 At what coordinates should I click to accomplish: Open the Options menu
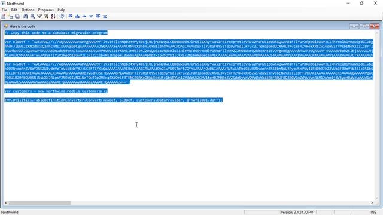tap(28, 10)
